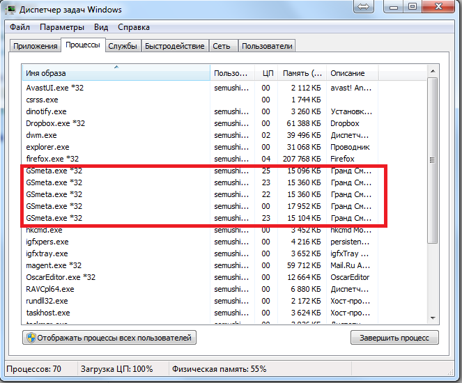The width and height of the screenshot is (462, 383).
Task: Select the Процессы tab
Action: (x=83, y=45)
